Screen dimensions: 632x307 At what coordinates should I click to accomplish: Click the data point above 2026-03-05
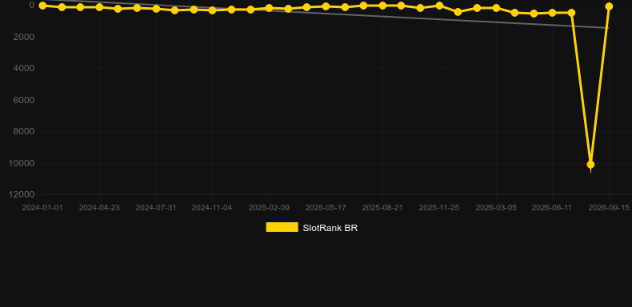pos(496,8)
